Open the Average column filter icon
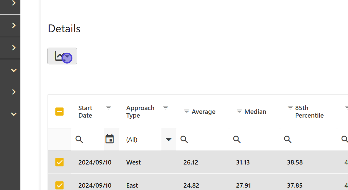The height and width of the screenshot is (190, 348). point(187,112)
